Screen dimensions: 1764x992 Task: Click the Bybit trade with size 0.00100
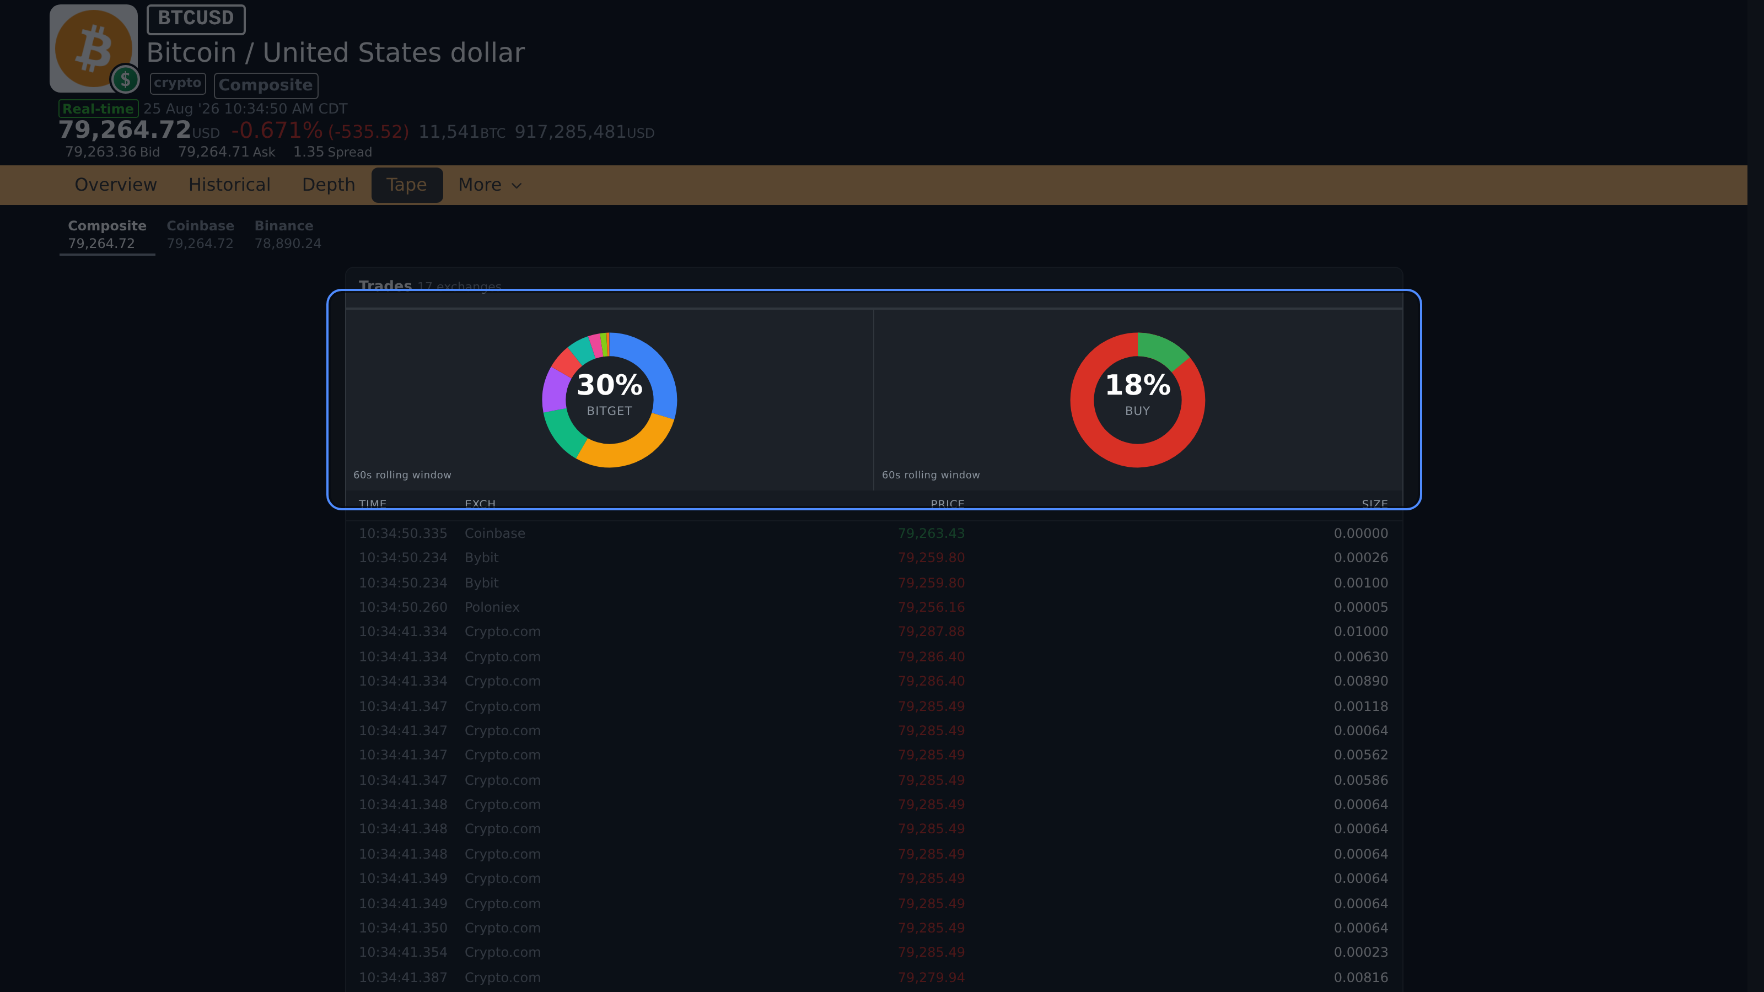point(874,583)
